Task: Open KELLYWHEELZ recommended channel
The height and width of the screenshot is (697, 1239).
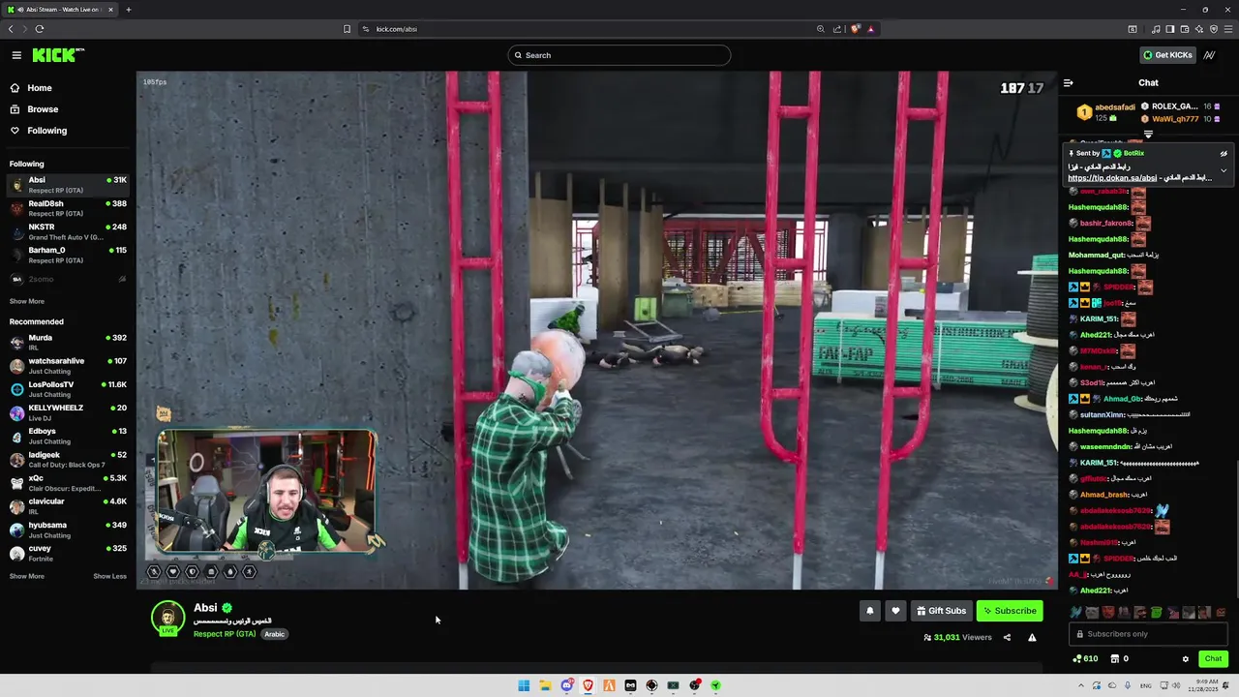Action: tap(68, 412)
